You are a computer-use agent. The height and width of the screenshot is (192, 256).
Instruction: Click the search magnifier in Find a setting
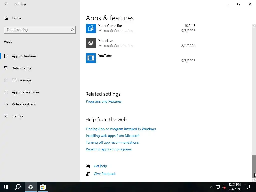point(72,30)
